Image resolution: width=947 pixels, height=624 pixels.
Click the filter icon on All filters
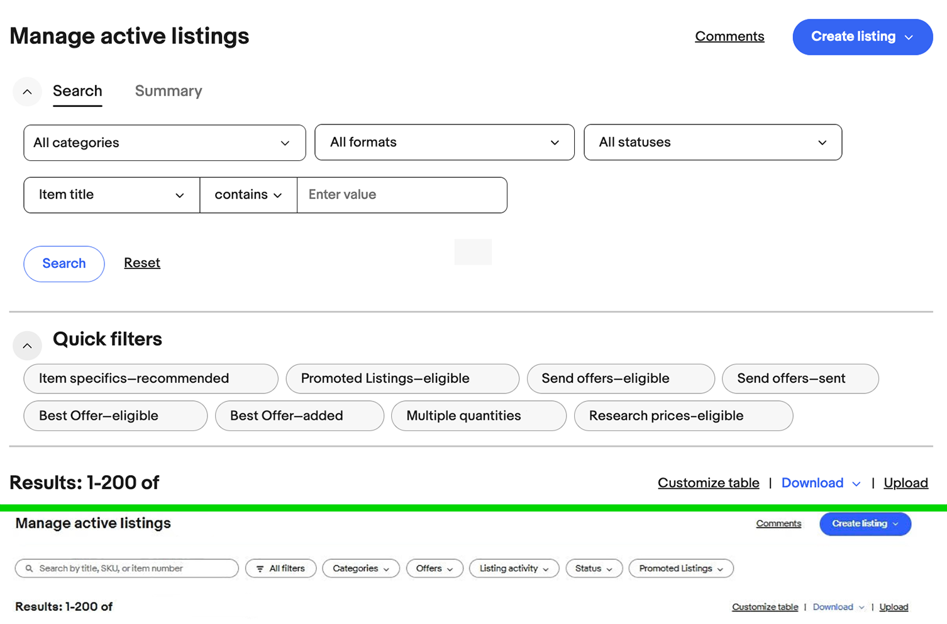(261, 568)
